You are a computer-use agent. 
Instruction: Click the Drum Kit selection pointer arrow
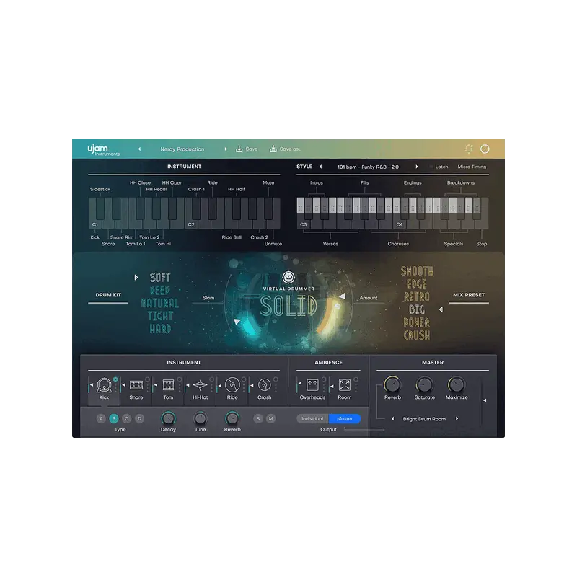[136, 278]
